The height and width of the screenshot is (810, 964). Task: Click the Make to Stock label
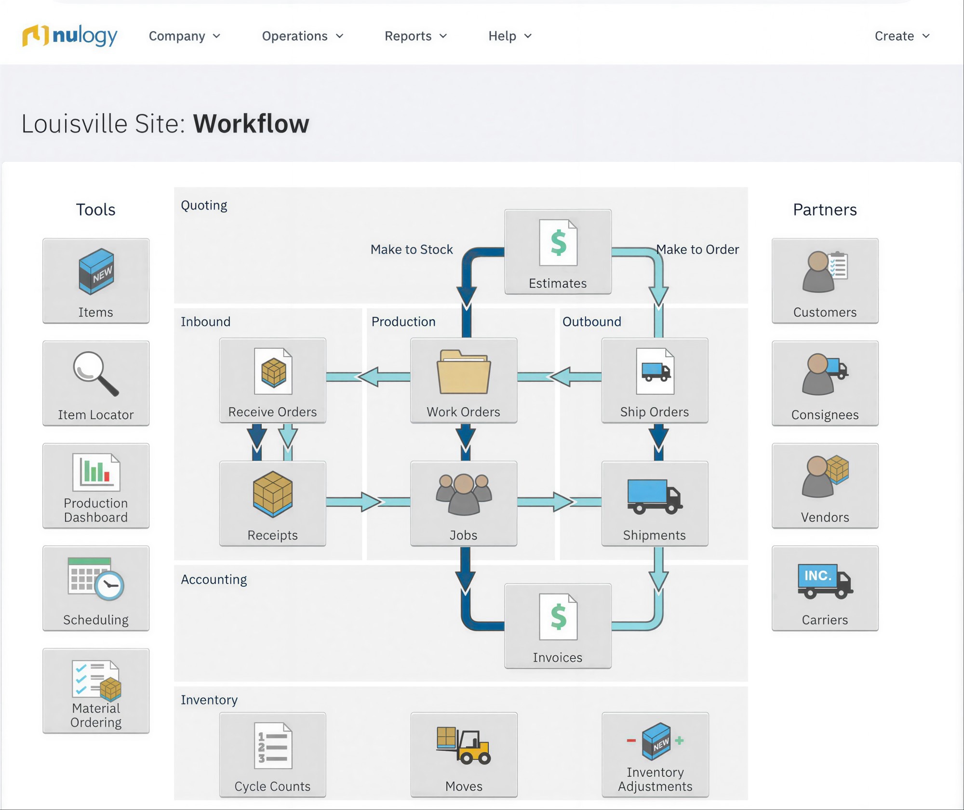[x=412, y=249]
